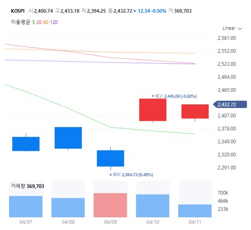Click the 2,581.00 axis label
The height and width of the screenshot is (230, 251).
click(227, 38)
